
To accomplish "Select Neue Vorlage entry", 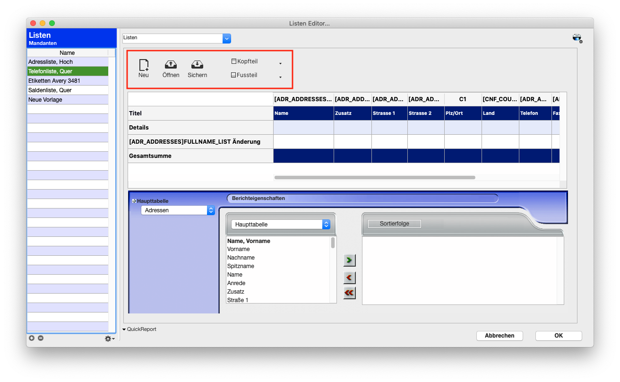I will (68, 100).
